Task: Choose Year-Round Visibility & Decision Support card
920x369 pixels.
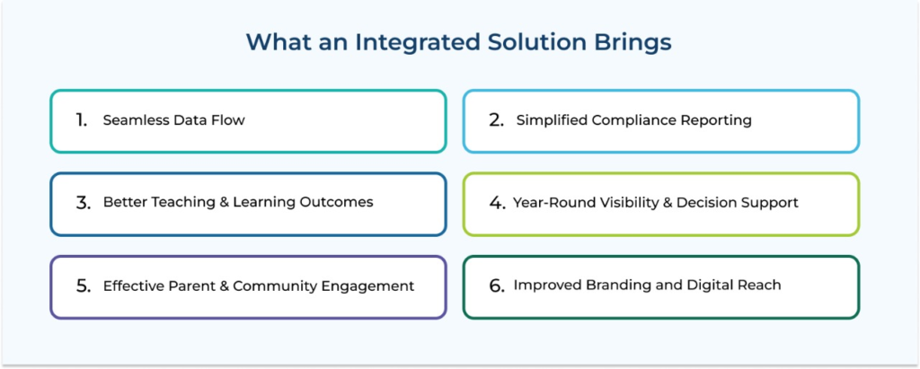Action: 661,204
